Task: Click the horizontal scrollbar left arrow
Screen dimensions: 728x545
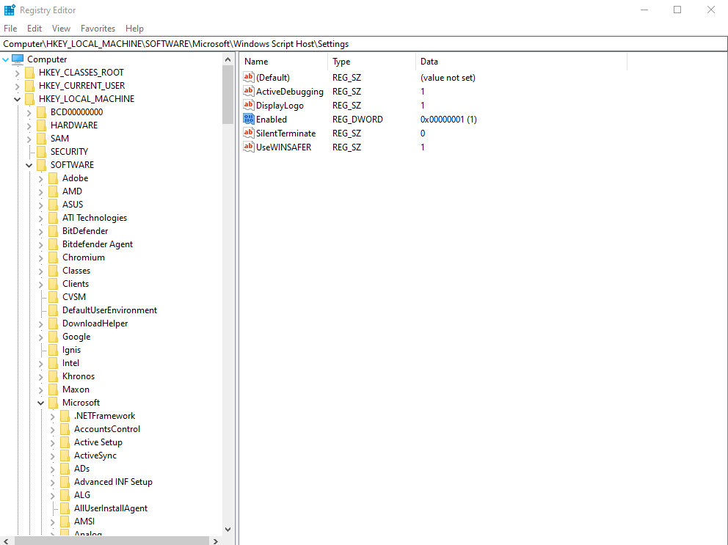Action: [6, 541]
